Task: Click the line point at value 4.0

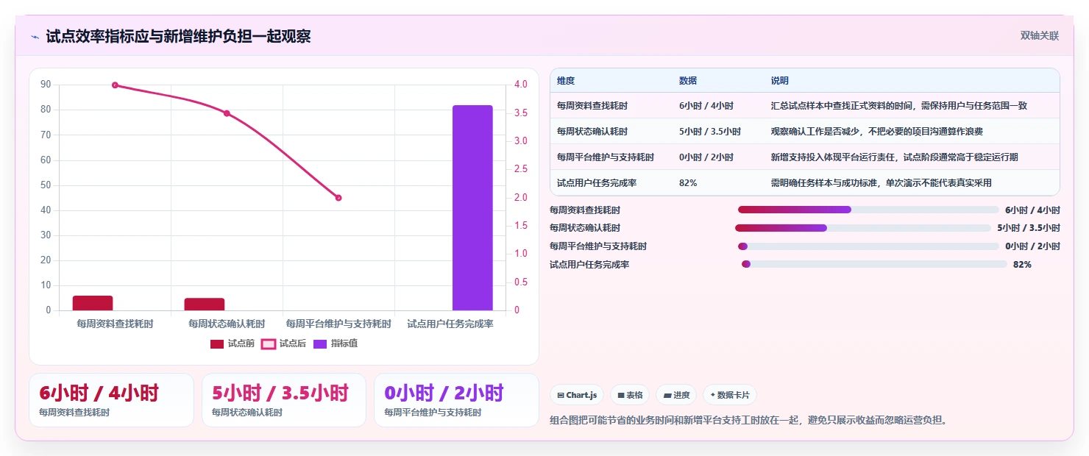Action: coord(115,85)
